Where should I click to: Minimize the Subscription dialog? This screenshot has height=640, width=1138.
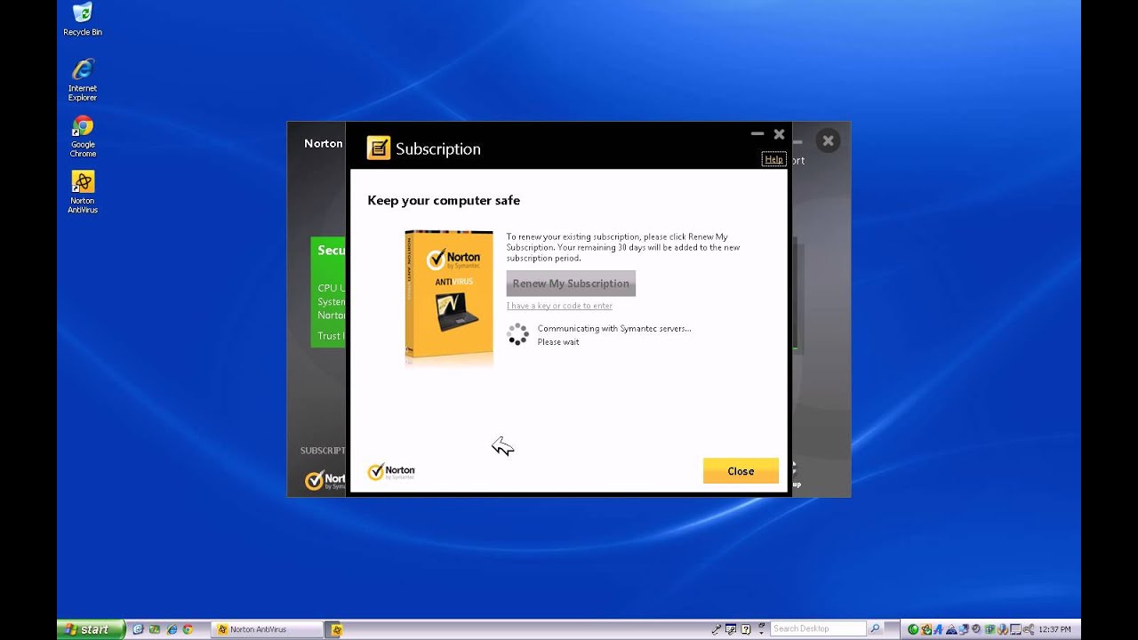point(757,134)
